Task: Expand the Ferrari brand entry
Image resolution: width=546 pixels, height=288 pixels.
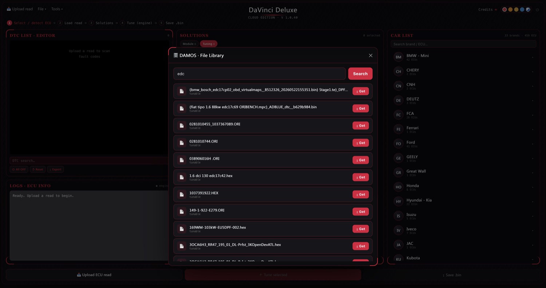Action: pyautogui.click(x=463, y=129)
